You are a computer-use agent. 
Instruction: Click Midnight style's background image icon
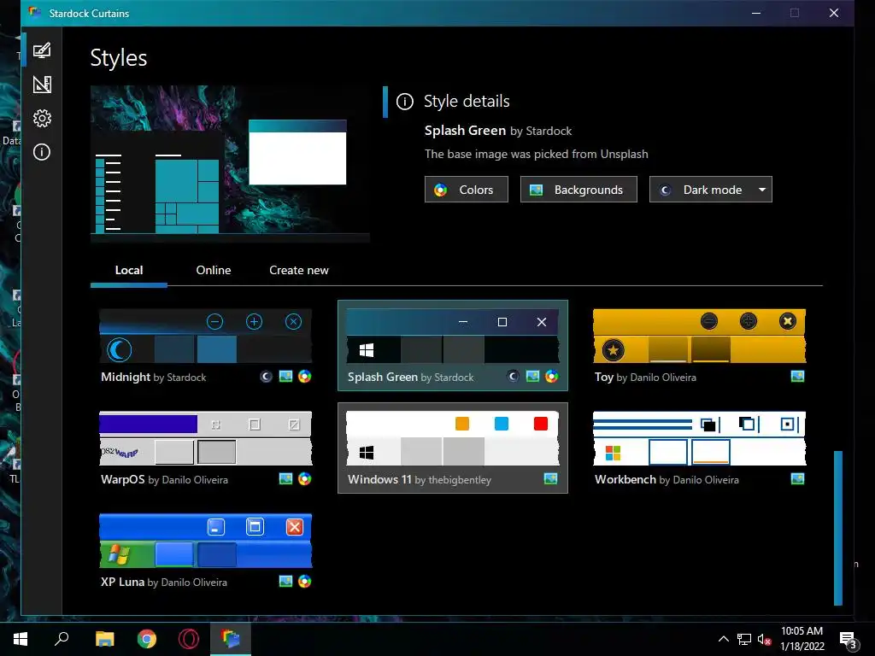tap(285, 377)
